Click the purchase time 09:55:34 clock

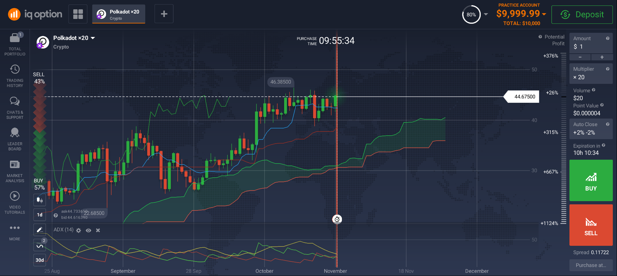(336, 41)
